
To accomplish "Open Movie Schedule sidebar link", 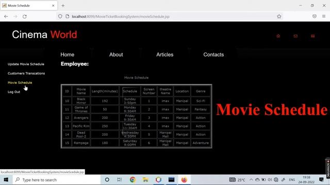I will click(x=20, y=83).
